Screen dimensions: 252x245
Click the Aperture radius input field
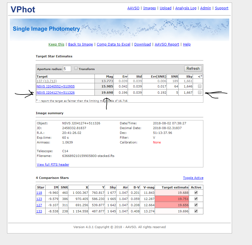point(67,69)
